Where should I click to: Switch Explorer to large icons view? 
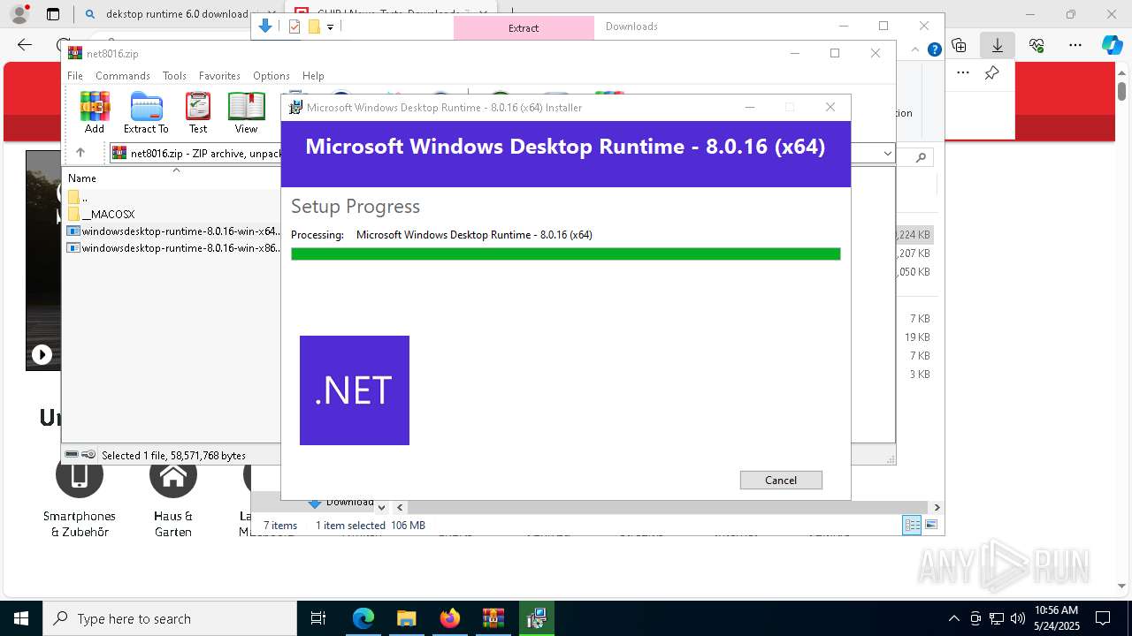pos(930,525)
